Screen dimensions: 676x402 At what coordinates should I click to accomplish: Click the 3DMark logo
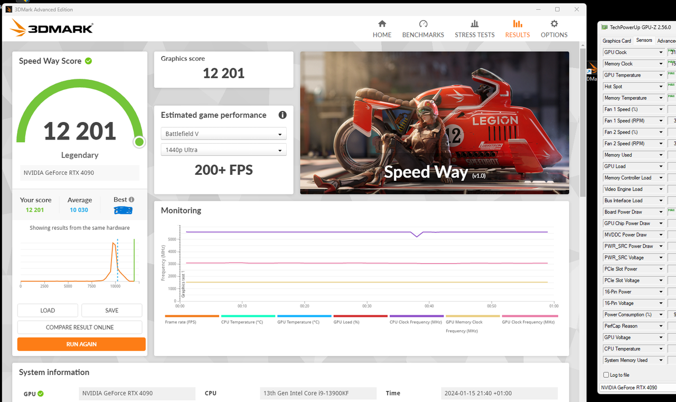[52, 28]
